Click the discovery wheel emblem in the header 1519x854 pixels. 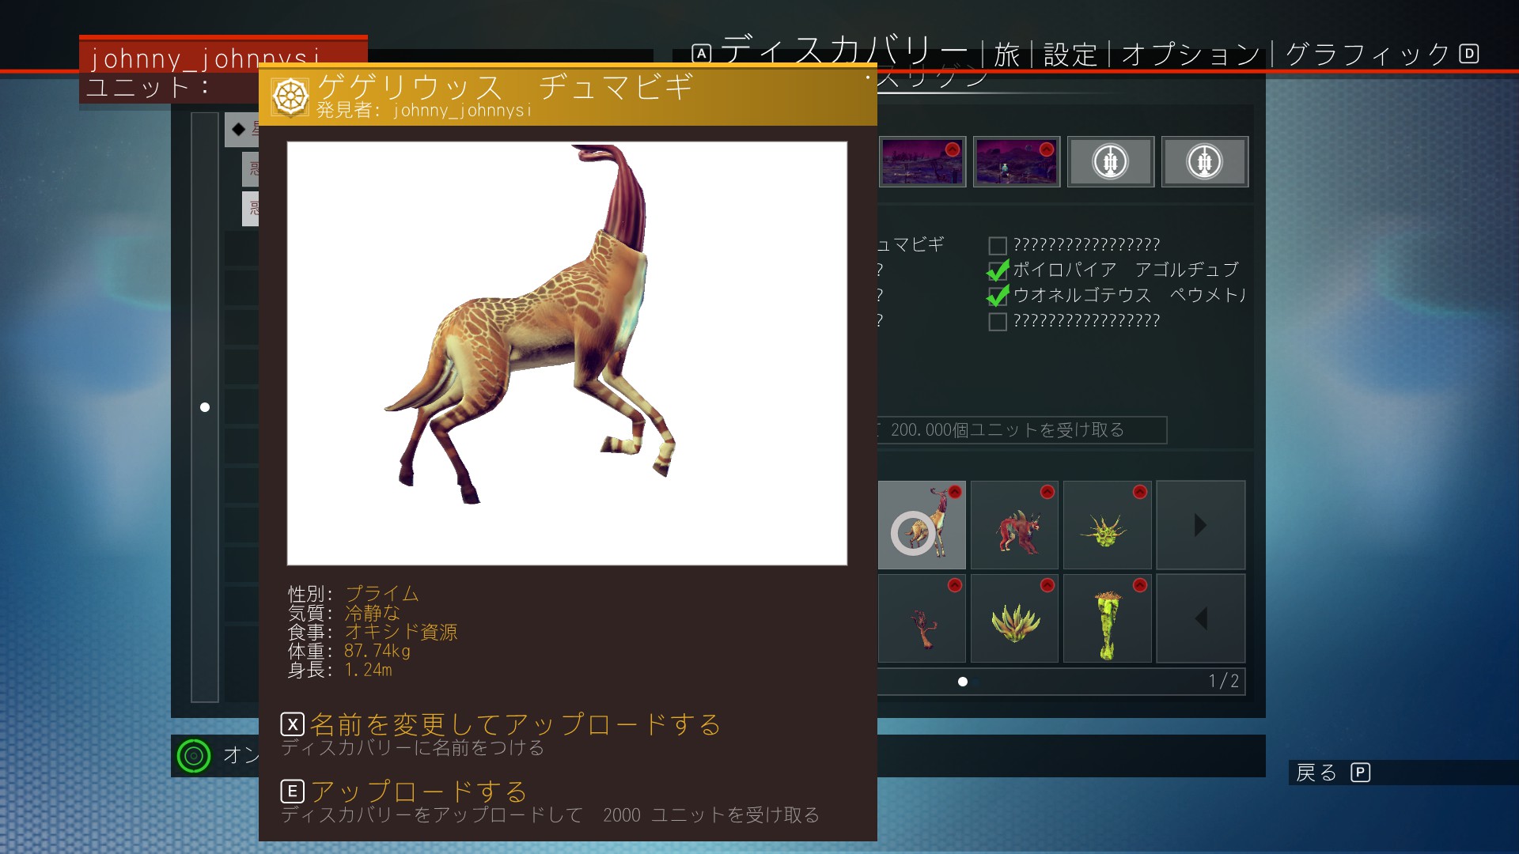click(x=290, y=97)
